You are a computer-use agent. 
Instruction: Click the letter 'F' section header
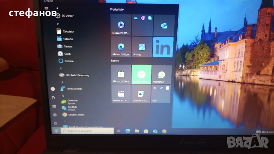point(62,82)
